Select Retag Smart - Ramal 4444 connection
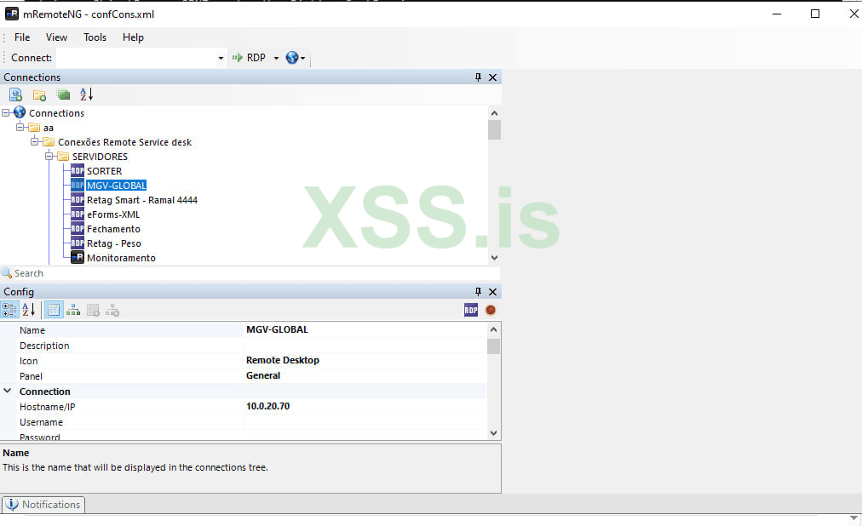 (142, 200)
